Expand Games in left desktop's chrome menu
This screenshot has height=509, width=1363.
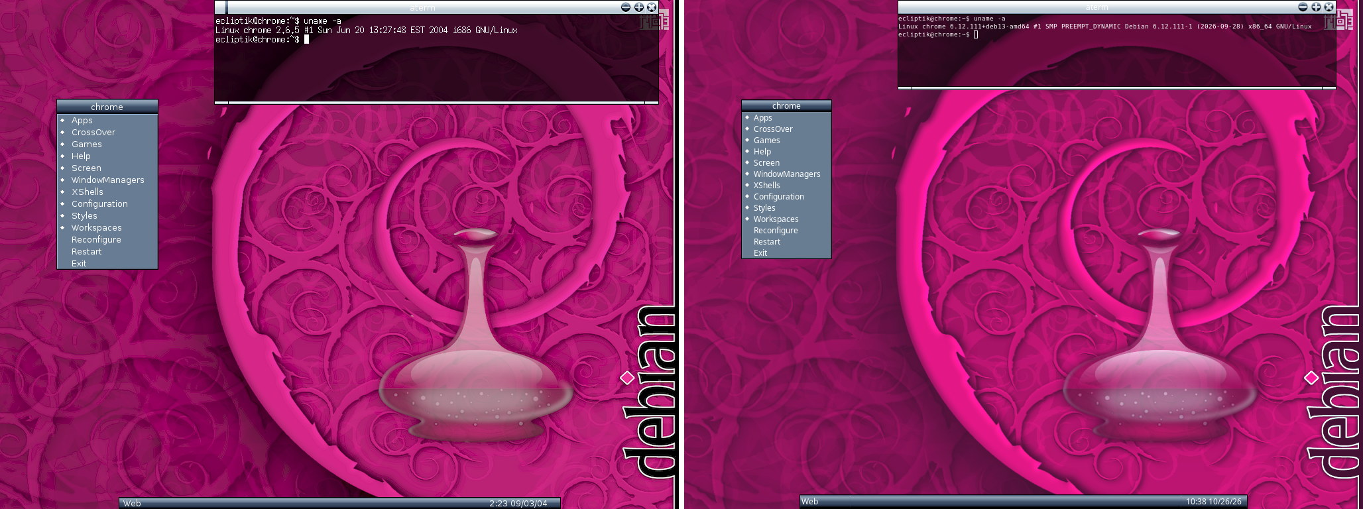[107, 144]
